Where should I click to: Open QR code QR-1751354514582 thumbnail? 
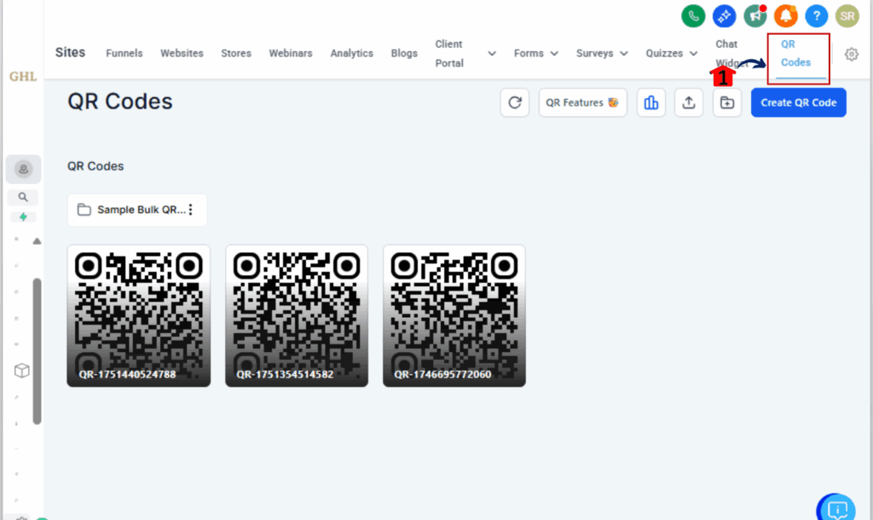pyautogui.click(x=297, y=315)
